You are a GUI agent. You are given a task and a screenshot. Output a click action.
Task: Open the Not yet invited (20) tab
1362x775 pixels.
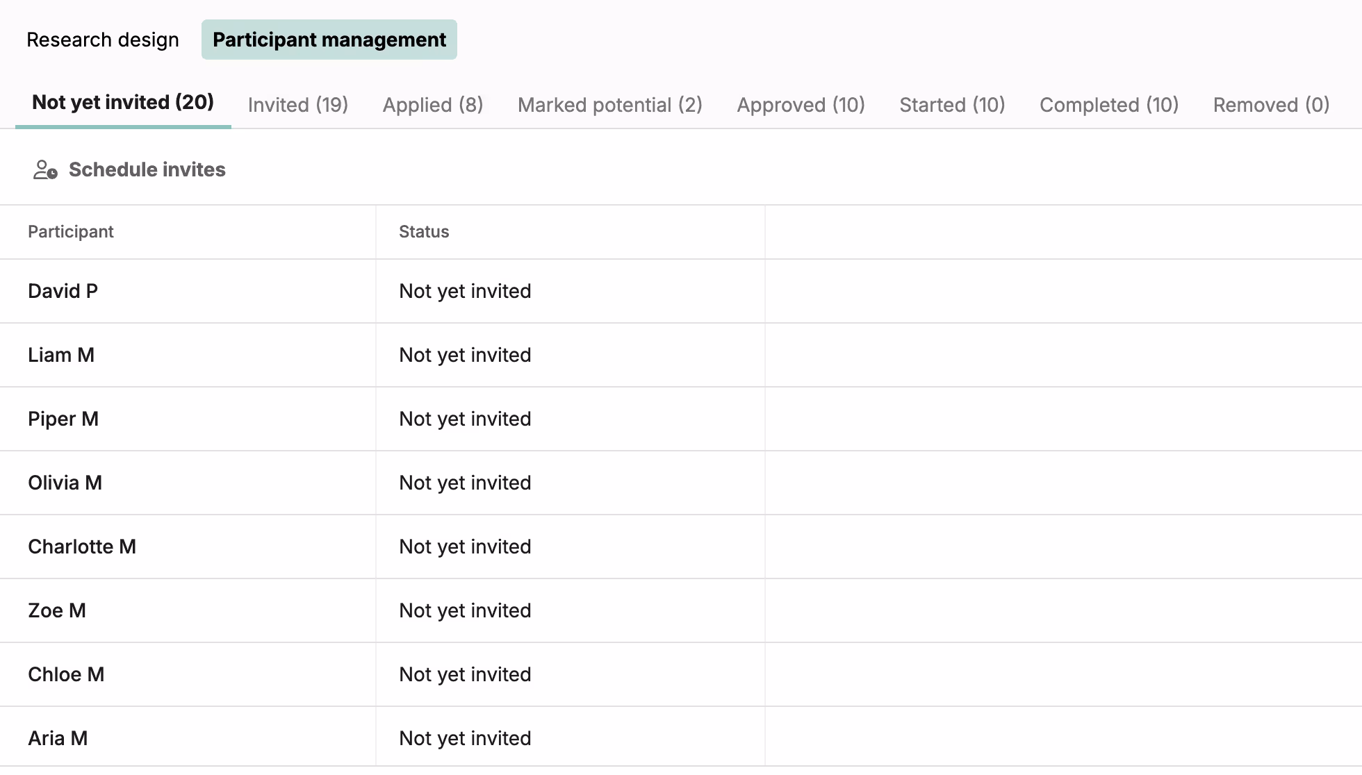click(x=123, y=103)
